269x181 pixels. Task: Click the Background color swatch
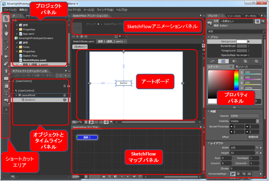pyautogui.click(x=242, y=42)
